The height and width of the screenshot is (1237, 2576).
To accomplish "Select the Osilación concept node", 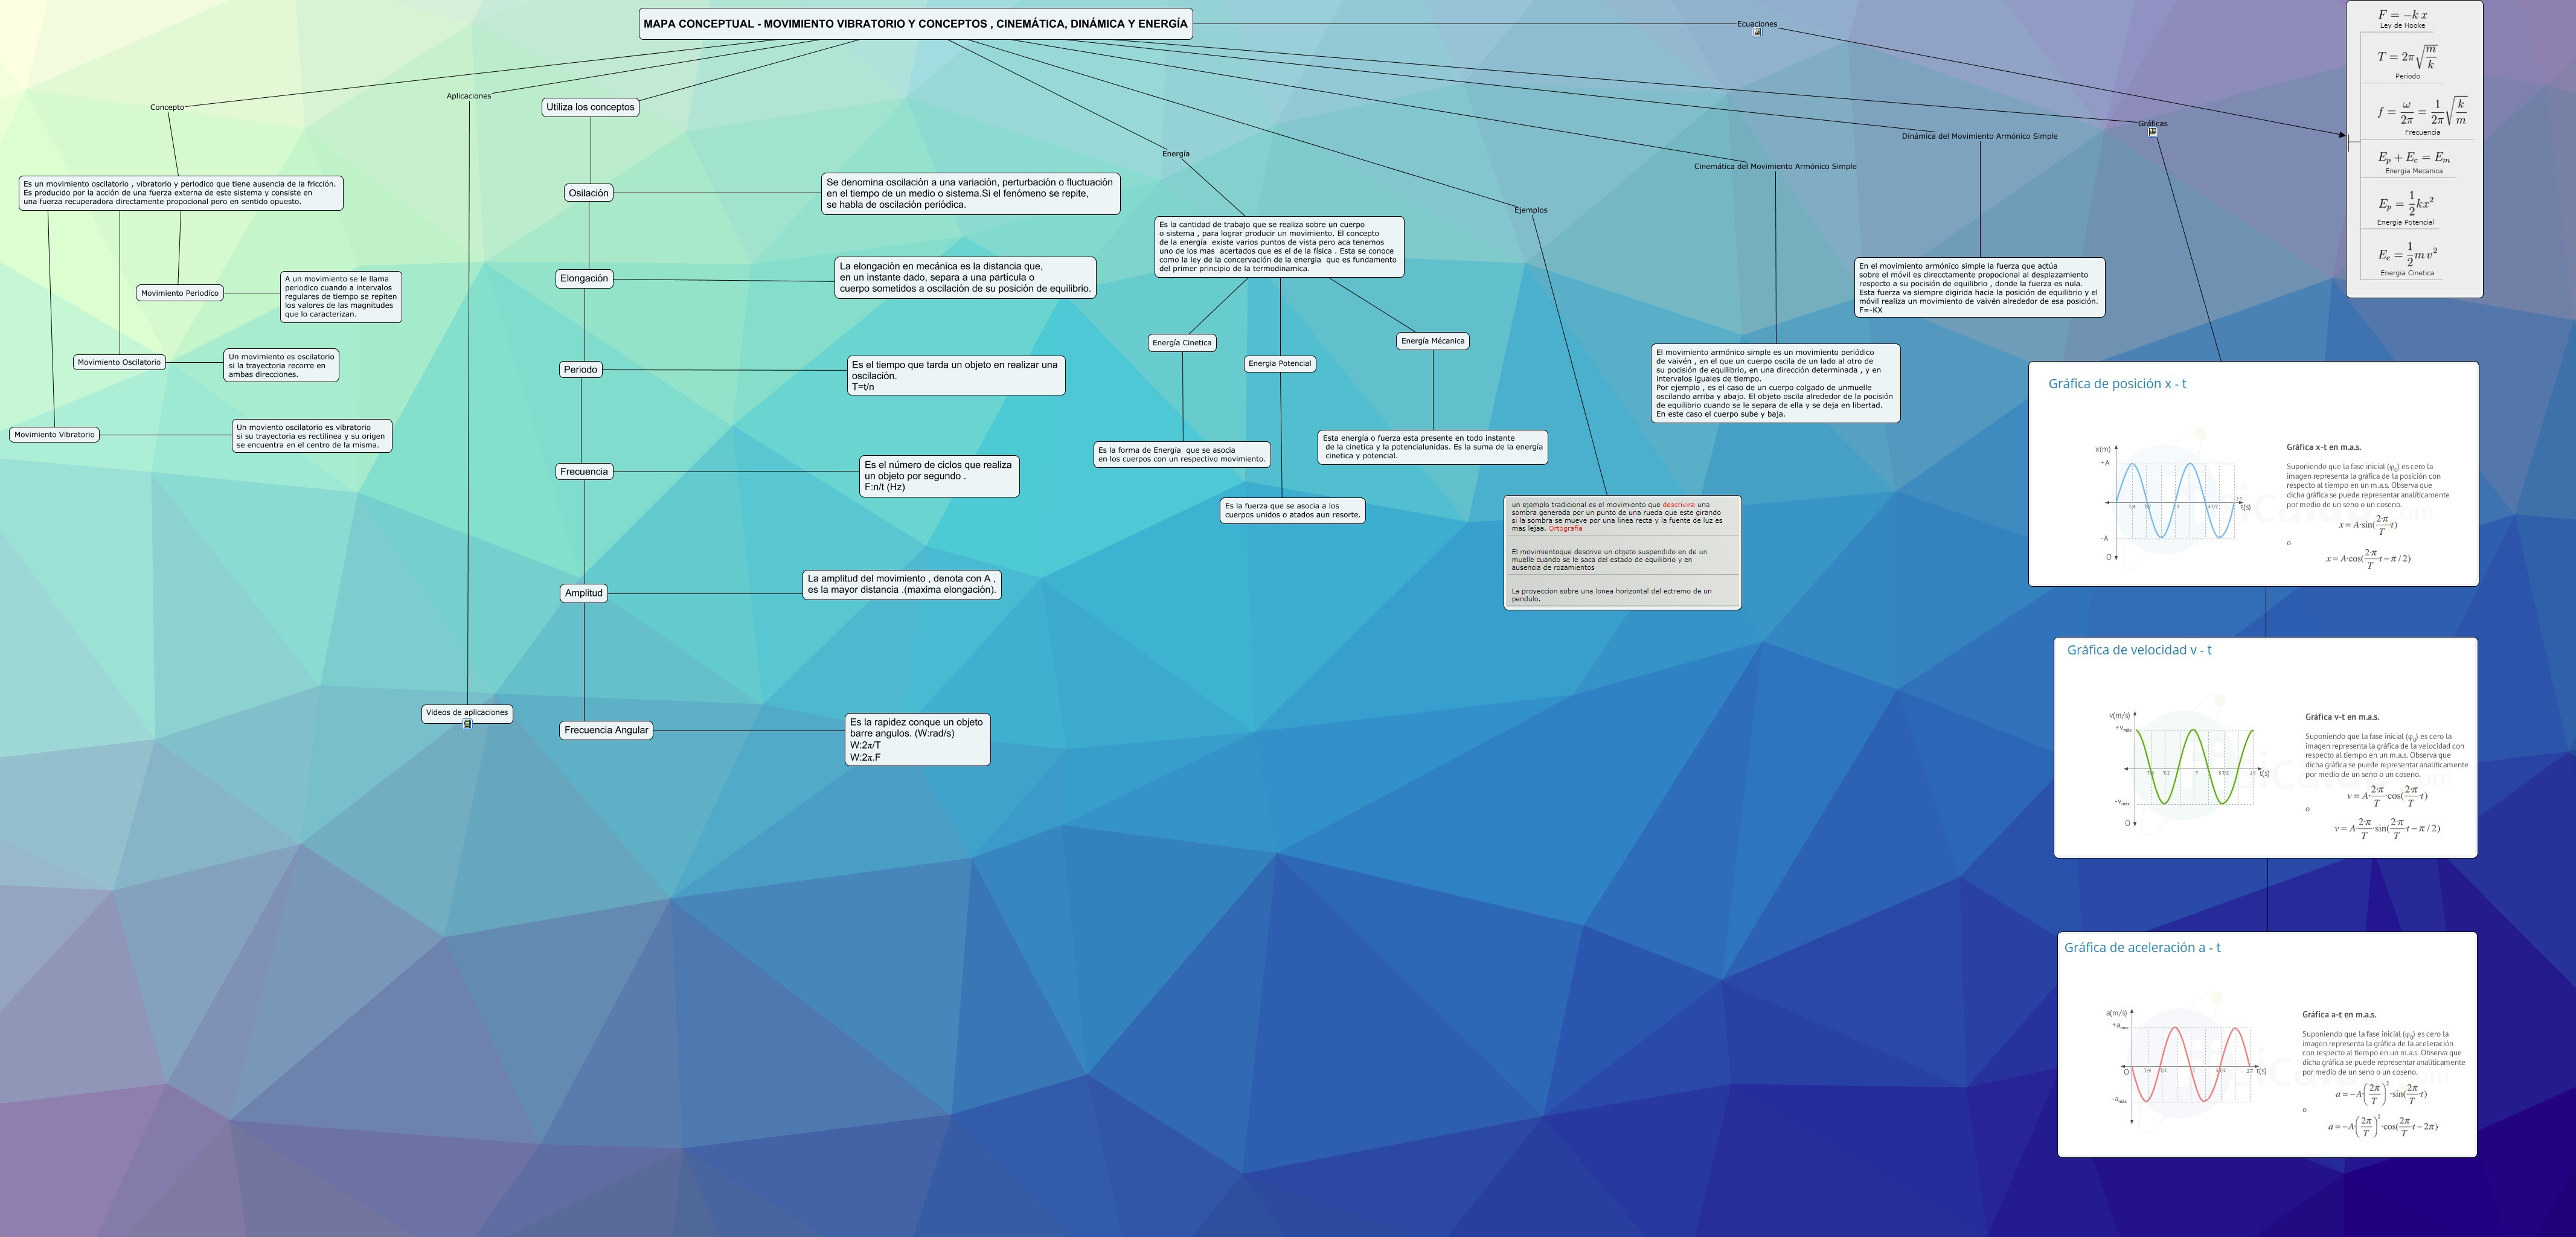I will [588, 193].
